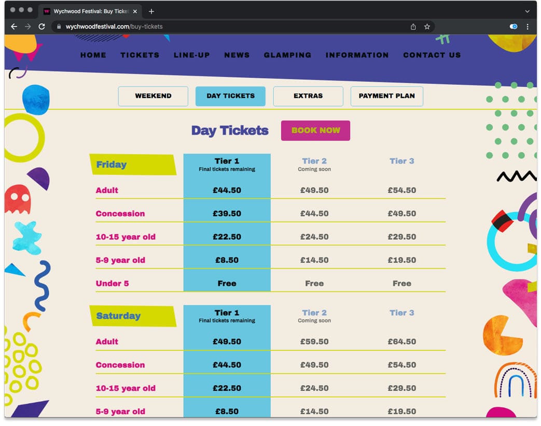
Task: Open the browser three-dot menu
Action: [528, 26]
